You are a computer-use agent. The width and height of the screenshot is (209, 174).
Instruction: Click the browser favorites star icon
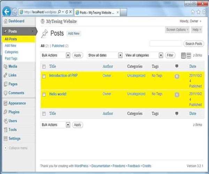[x=198, y=11]
